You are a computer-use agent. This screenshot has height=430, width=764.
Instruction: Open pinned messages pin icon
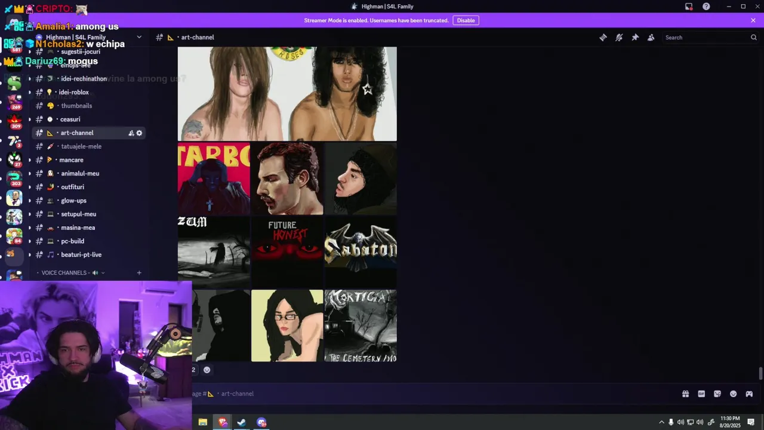click(635, 37)
